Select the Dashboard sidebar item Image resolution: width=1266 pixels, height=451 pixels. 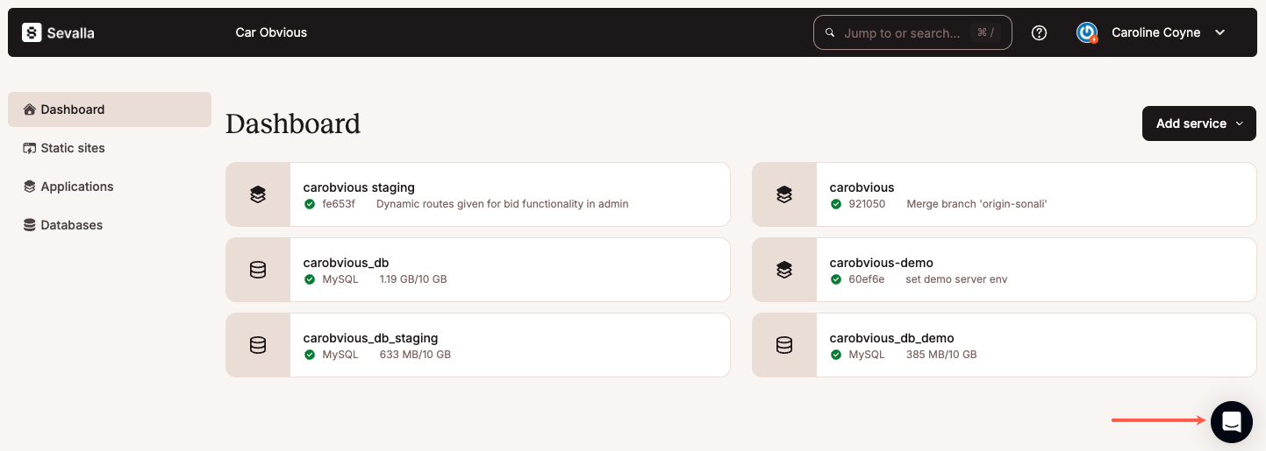[73, 109]
